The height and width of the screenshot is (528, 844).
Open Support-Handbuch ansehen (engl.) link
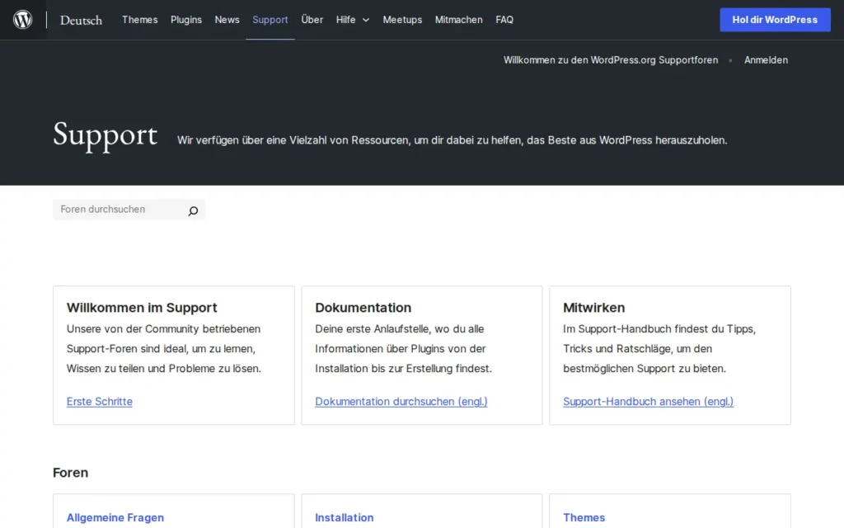[648, 402]
